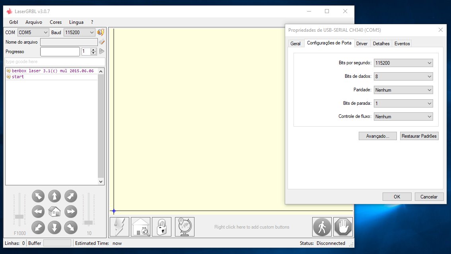Click the homing house-with-magnifier button
The image size is (451, 254).
tap(141, 227)
